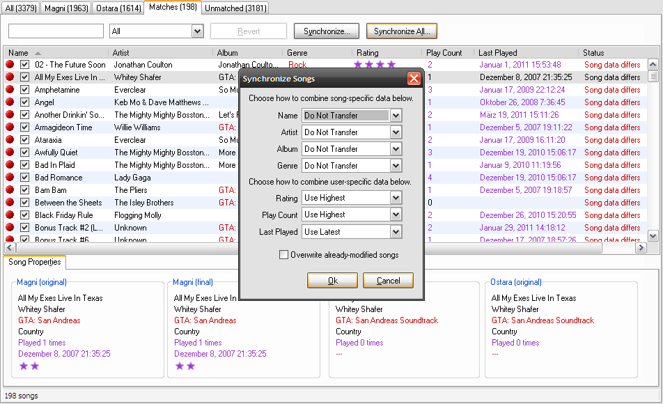
Task: Click the 198 songs status bar text
Action: pyautogui.click(x=21, y=396)
